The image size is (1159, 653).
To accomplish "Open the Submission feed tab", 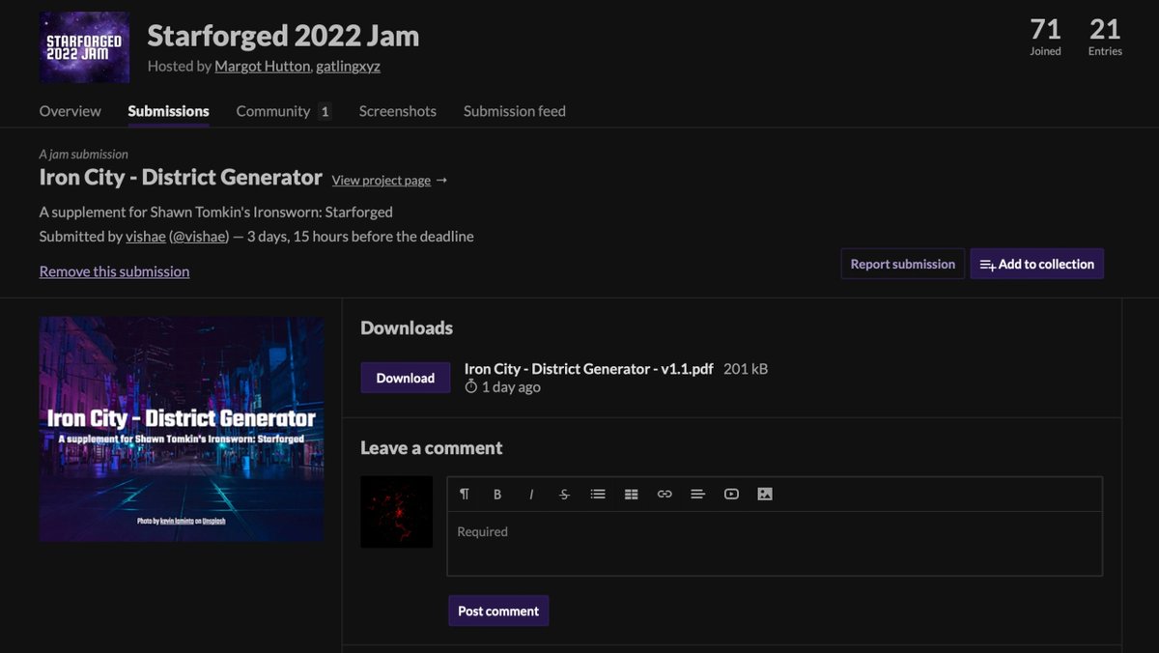I will [x=515, y=111].
